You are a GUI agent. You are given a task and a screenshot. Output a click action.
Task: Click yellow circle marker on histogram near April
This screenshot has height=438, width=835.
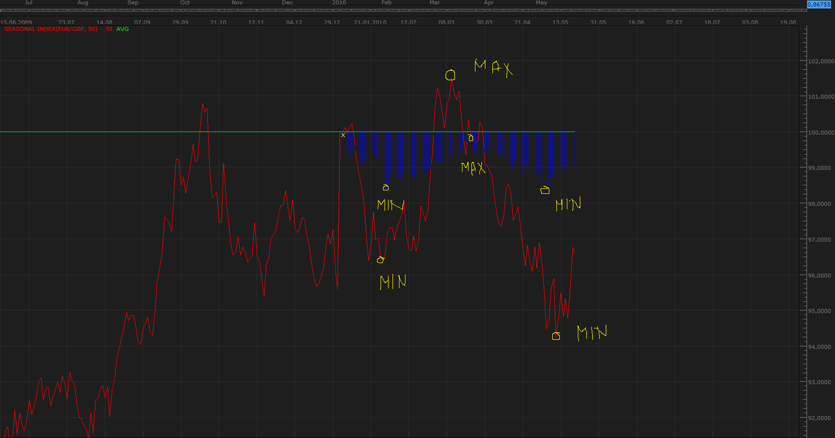coord(470,138)
